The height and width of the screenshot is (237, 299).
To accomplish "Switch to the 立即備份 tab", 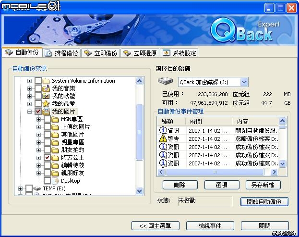I will 101,53.
